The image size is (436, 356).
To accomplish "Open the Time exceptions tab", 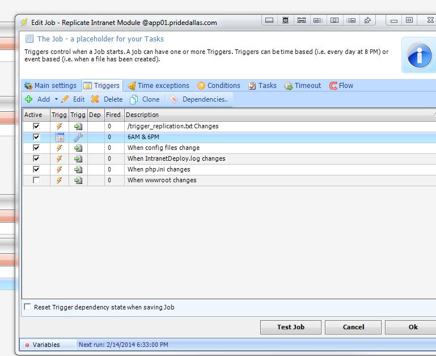I will click(158, 86).
